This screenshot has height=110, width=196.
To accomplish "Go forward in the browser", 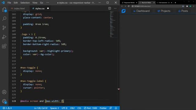I will coord(125,6).
